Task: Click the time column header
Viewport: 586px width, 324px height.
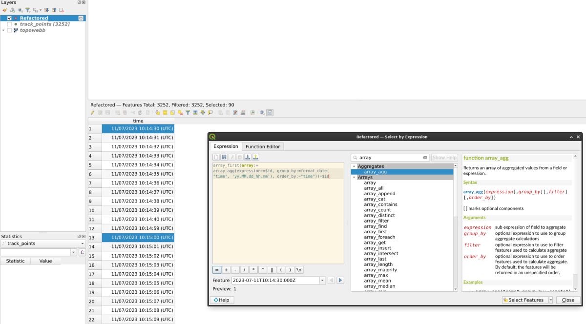Action: pyautogui.click(x=138, y=121)
